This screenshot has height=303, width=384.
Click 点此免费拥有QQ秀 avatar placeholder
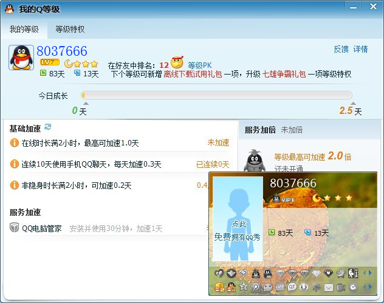coord(238,219)
